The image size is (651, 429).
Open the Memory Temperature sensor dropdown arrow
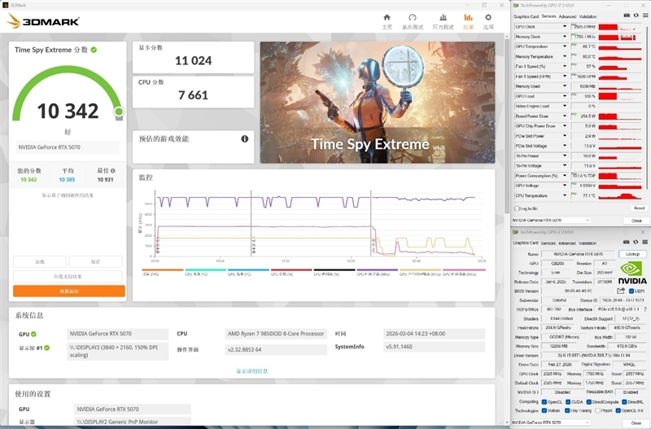pyautogui.click(x=565, y=56)
